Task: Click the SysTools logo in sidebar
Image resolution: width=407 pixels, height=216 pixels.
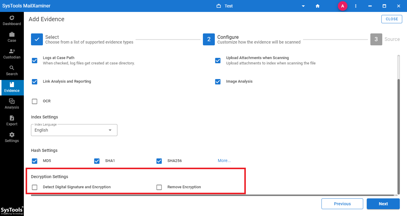Action: pos(12,210)
